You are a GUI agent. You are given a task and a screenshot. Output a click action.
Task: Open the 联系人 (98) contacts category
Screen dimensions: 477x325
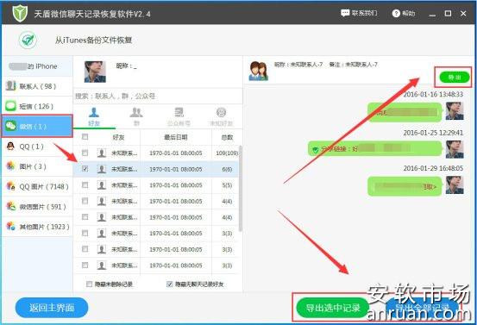pyautogui.click(x=37, y=86)
